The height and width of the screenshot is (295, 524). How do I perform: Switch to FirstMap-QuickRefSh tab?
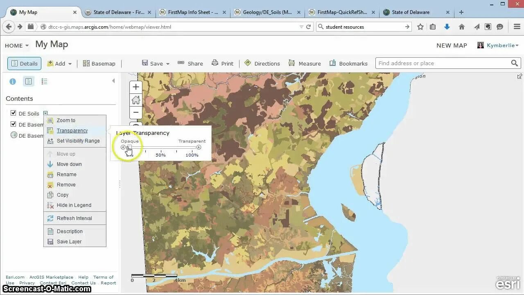[342, 12]
